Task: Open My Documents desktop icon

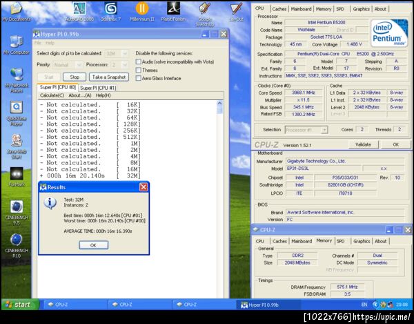Action: (16, 11)
